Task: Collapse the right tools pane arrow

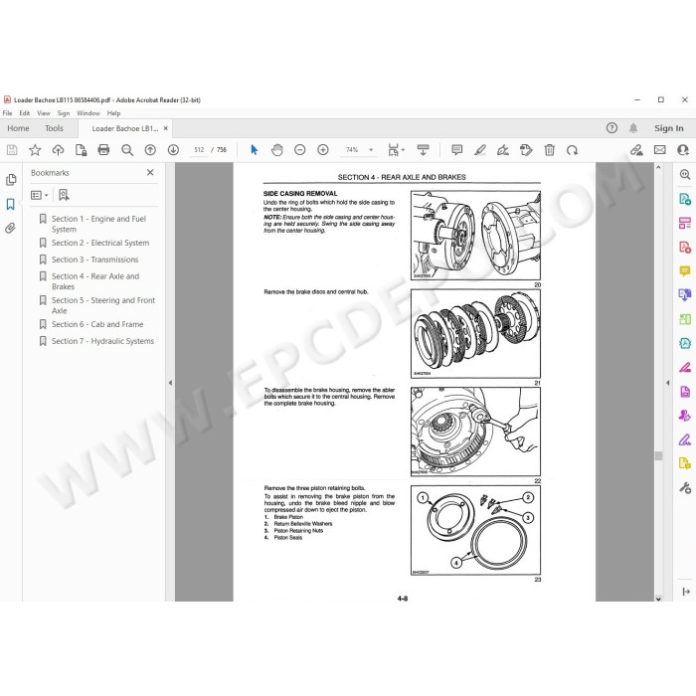Action: click(667, 382)
